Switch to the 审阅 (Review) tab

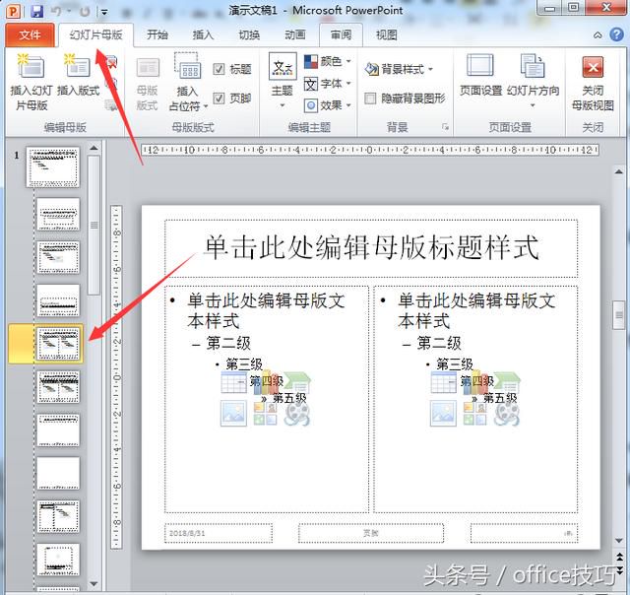pos(342,35)
